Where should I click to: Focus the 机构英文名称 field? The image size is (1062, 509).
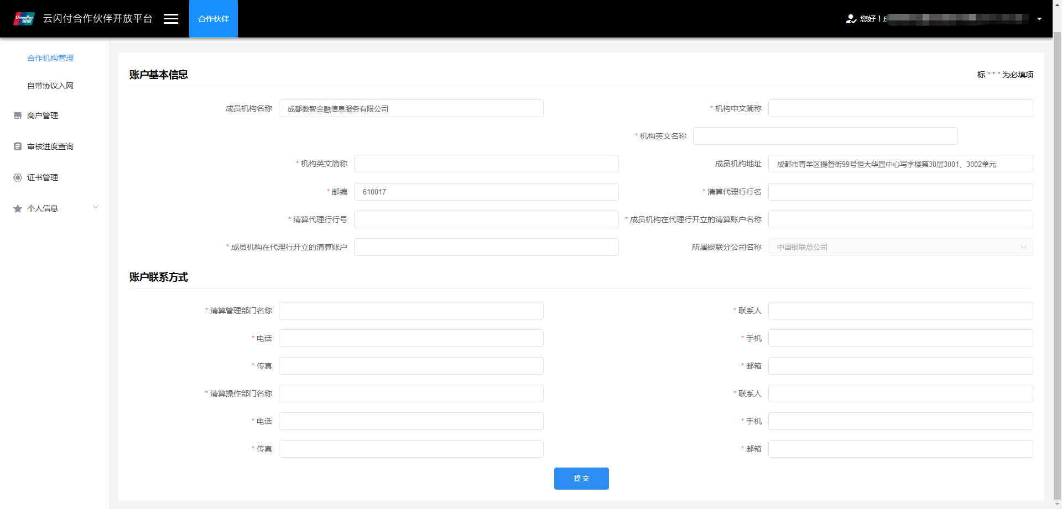pos(825,136)
